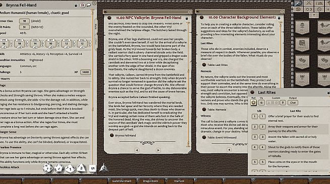Pick the die showing 3 in tray
The height and width of the screenshot is (184, 330).
(81, 168)
